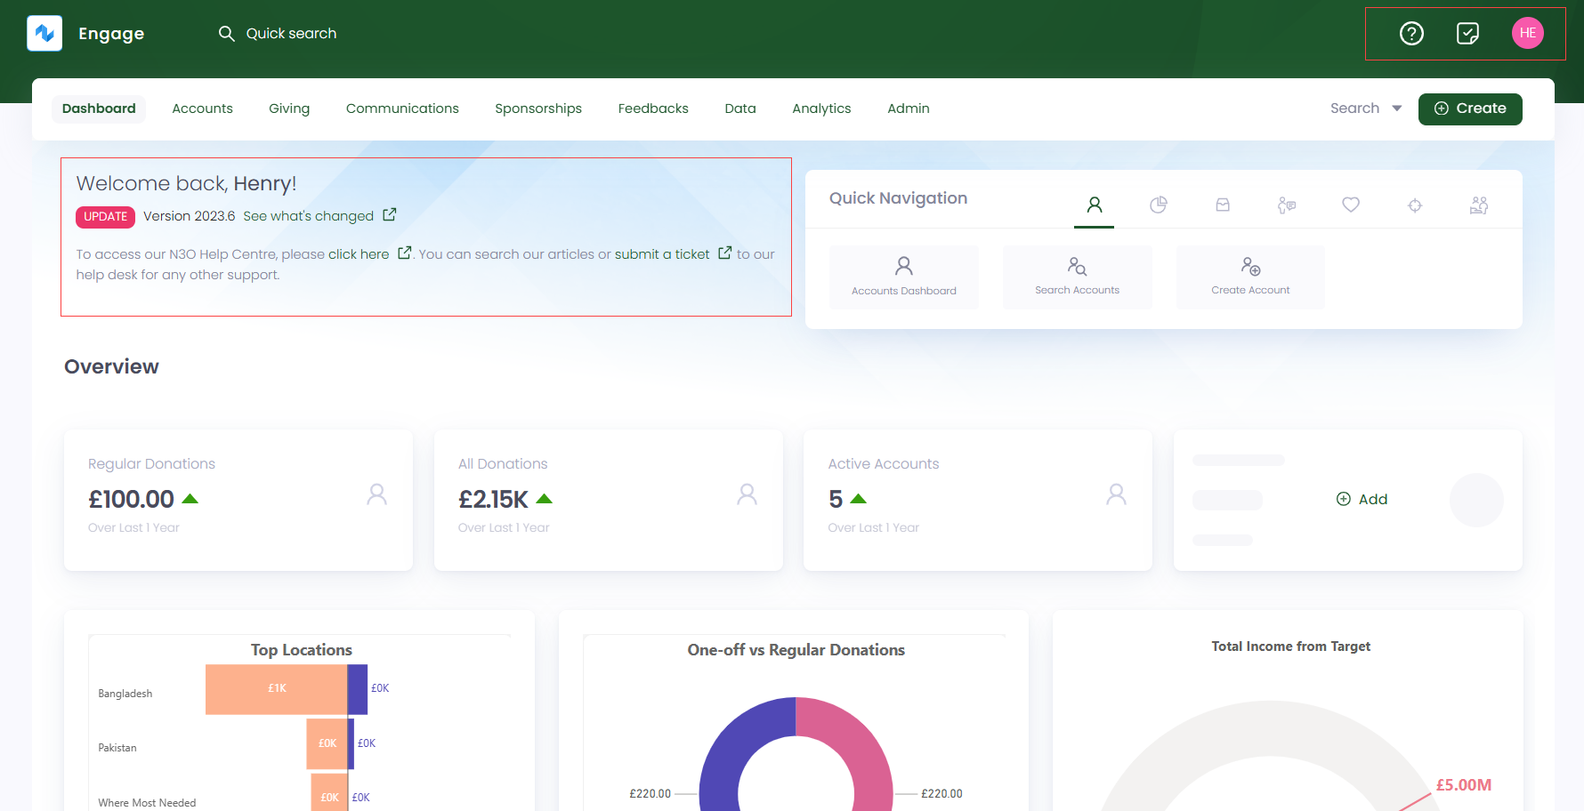Viewport: 1584px width, 811px height.
Task: Select inbox tray tab in Quick Navigation
Action: (1223, 205)
